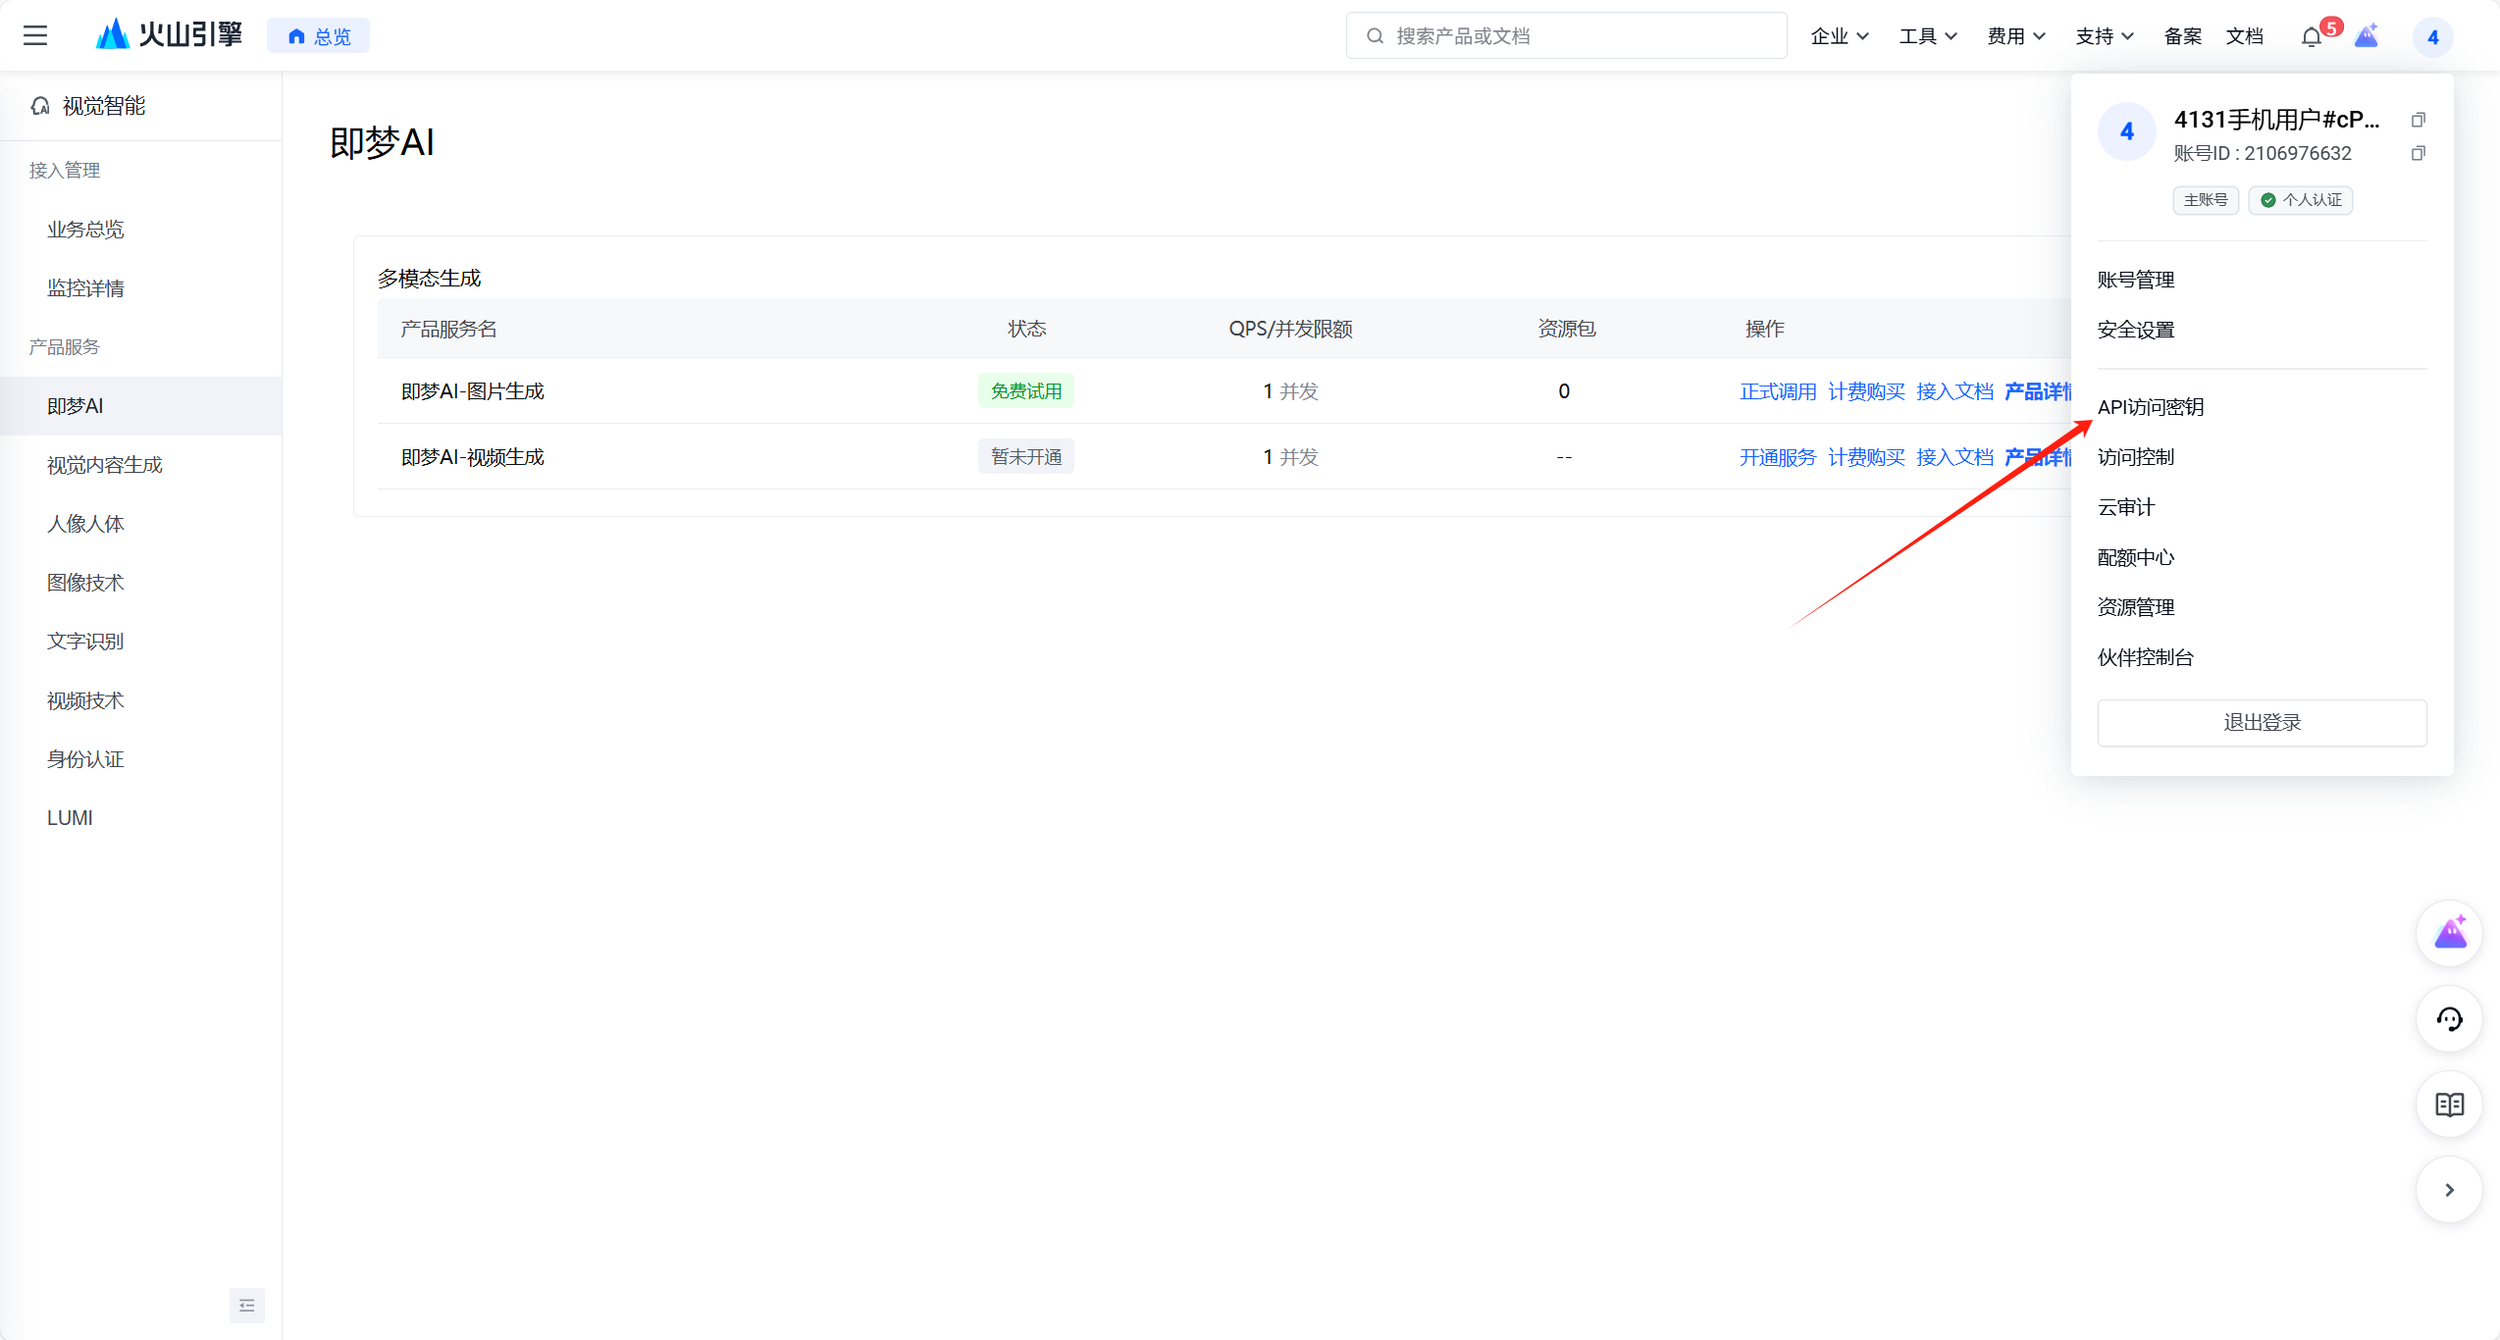Click the 暂未开通 status tag
The height and width of the screenshot is (1340, 2500).
pyautogui.click(x=1026, y=457)
